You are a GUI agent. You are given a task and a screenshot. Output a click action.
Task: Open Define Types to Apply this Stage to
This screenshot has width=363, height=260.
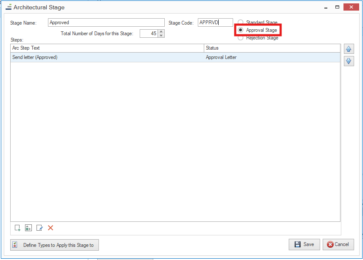pyautogui.click(x=54, y=245)
